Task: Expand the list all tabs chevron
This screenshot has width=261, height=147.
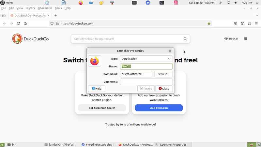Action: (257, 15)
